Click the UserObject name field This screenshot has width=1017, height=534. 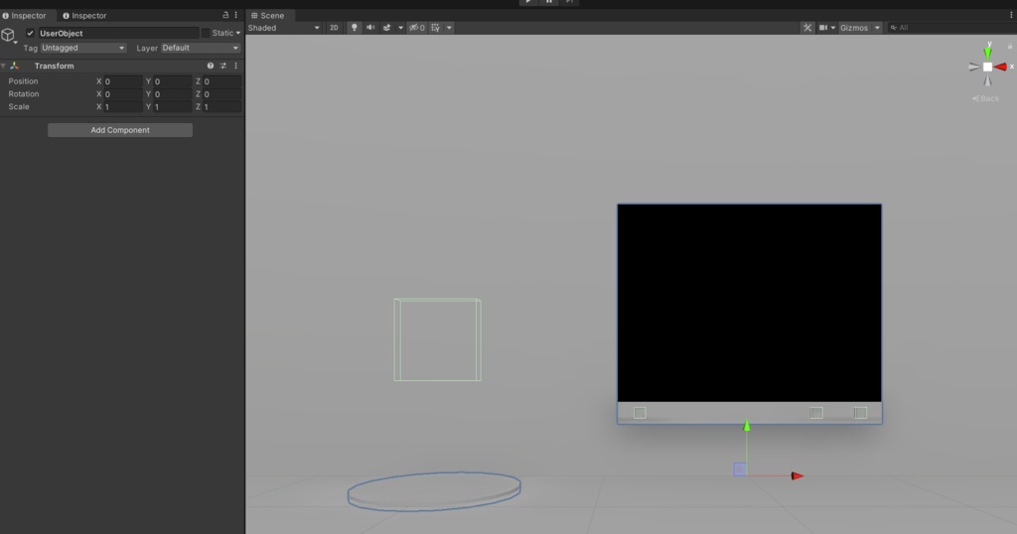[x=118, y=33]
